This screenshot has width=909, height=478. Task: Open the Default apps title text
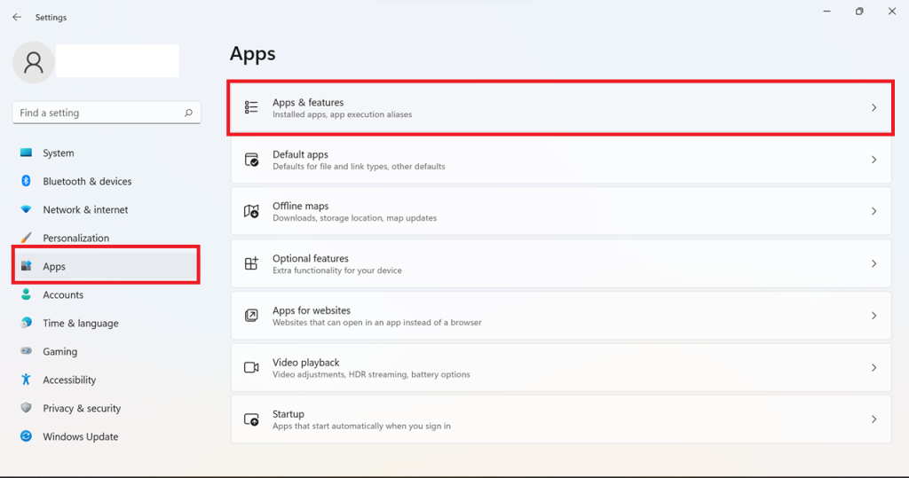300,154
